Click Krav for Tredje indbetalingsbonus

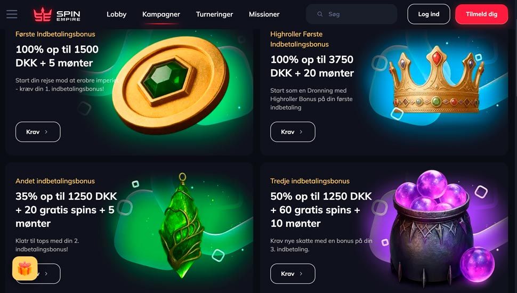tap(293, 273)
